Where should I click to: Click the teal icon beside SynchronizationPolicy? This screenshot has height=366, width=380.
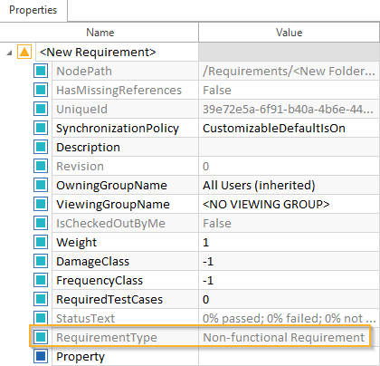click(x=41, y=128)
